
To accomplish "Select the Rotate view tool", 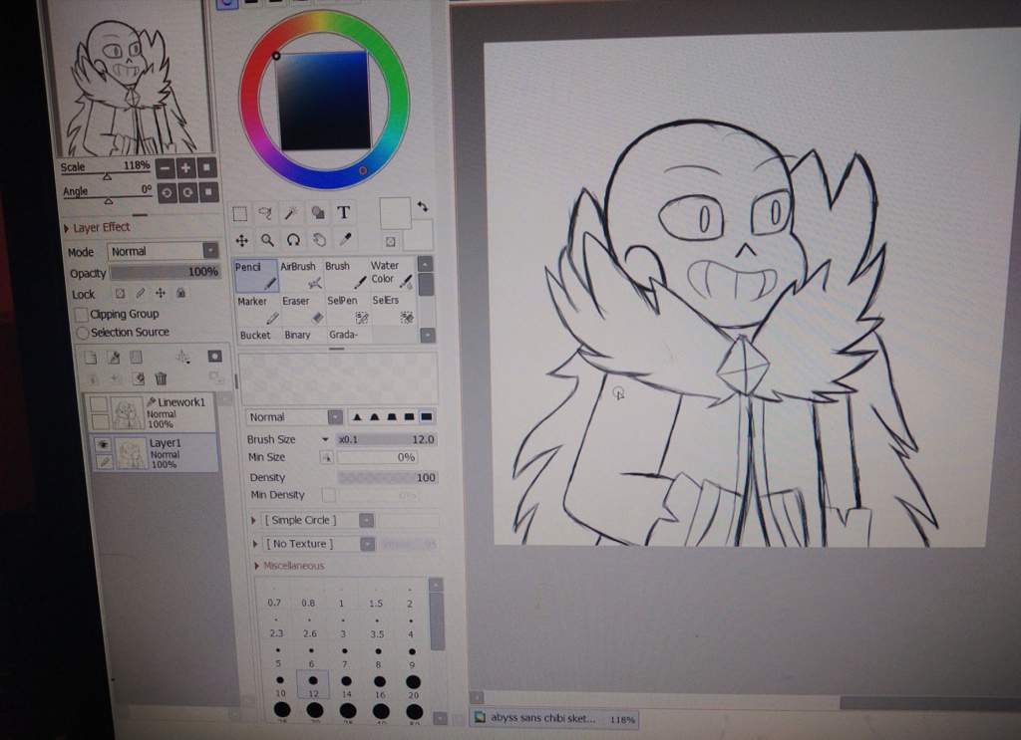I will click(x=293, y=241).
